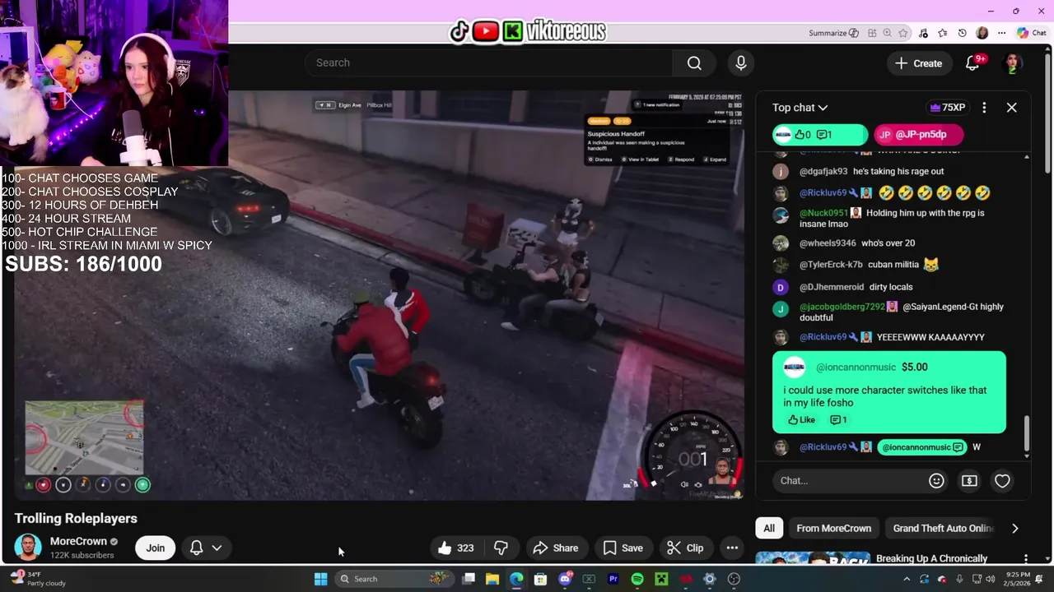Click ioncannonmusic mention chip in chat
1054x592 pixels.
(x=922, y=447)
